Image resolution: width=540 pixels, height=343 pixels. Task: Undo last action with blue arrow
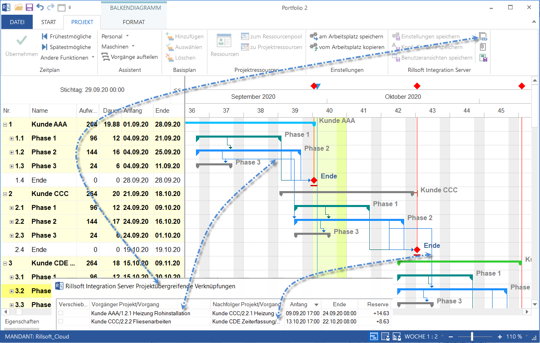40,7
